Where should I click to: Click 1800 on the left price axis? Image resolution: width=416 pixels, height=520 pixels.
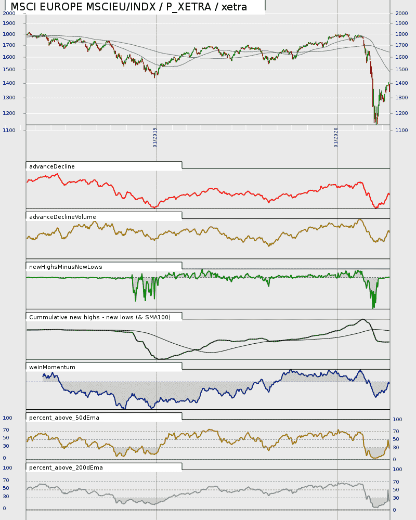click(9, 34)
